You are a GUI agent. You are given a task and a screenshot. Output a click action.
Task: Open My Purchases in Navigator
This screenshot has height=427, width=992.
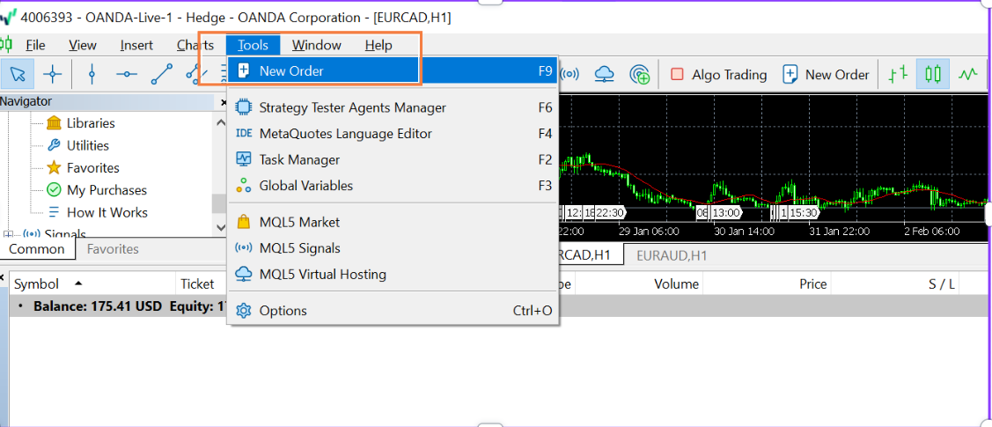click(107, 190)
